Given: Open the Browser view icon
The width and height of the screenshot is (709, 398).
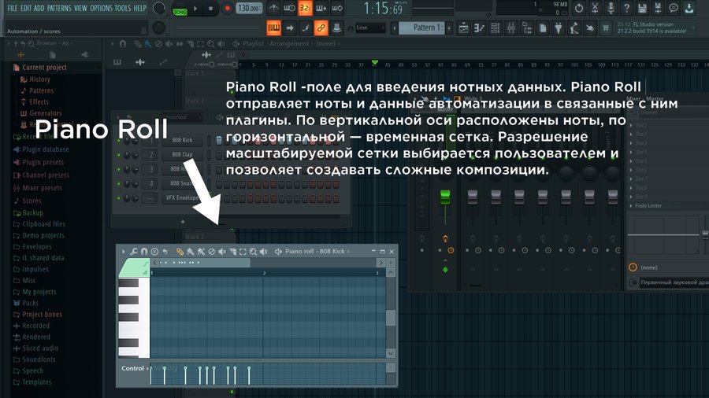Looking at the screenshot, I should coord(527,28).
